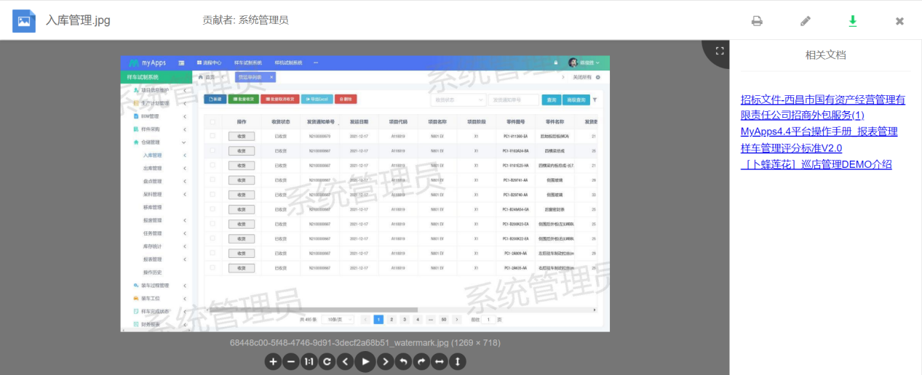Print the 入库管理.jpg document

[x=757, y=21]
